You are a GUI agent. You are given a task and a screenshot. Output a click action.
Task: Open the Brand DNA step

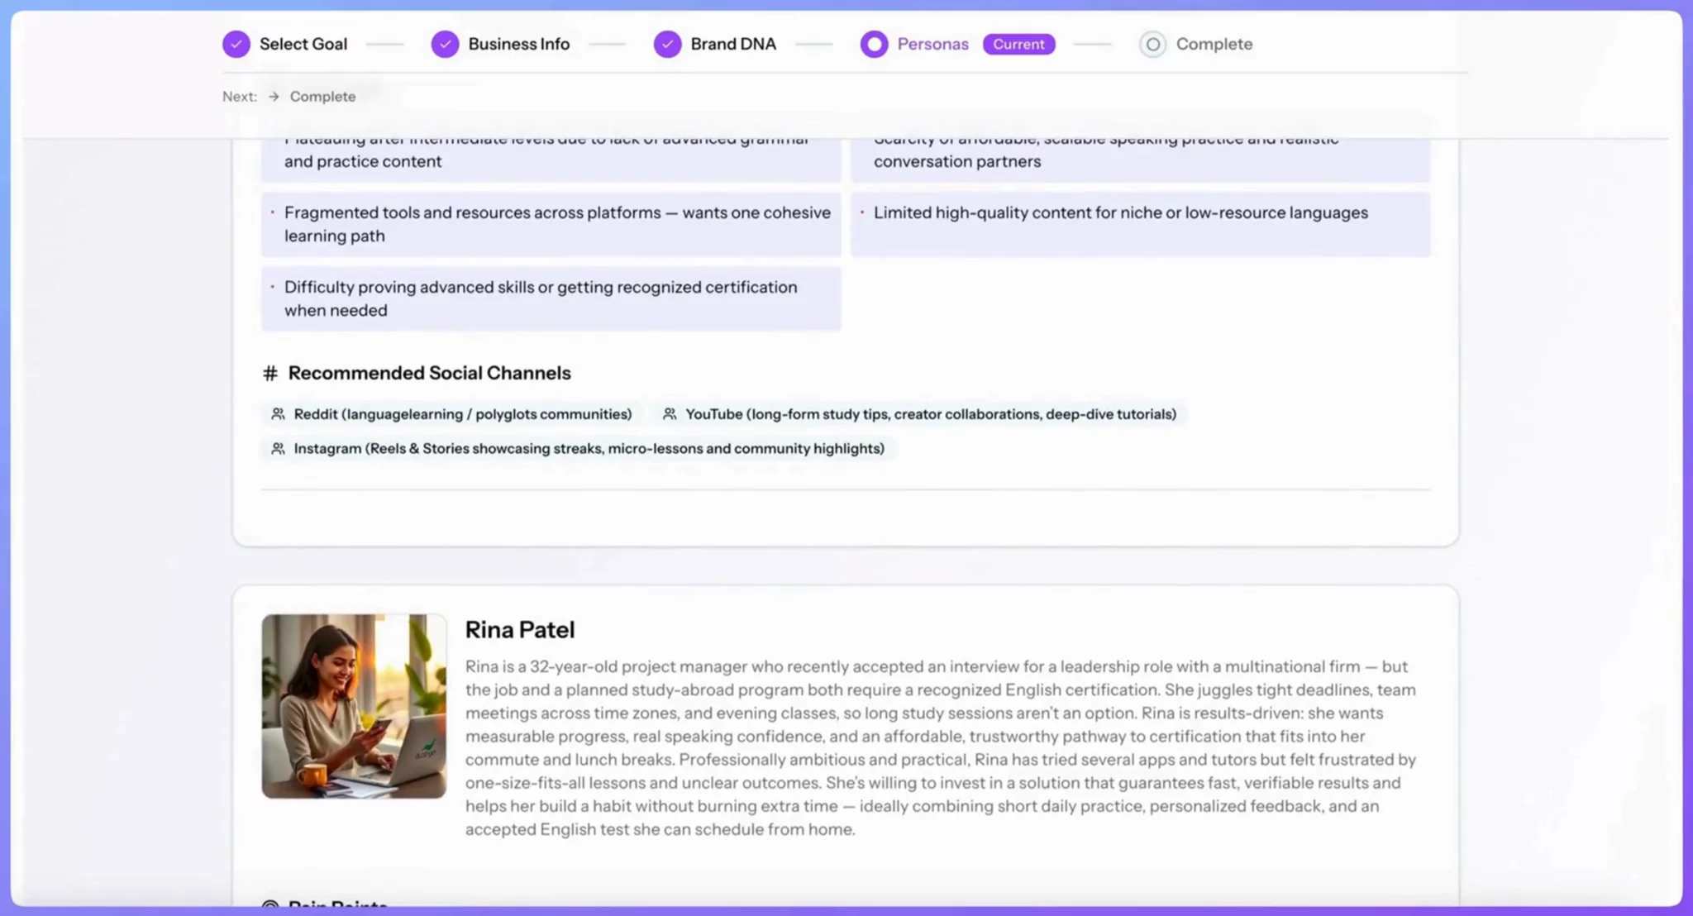pos(732,44)
